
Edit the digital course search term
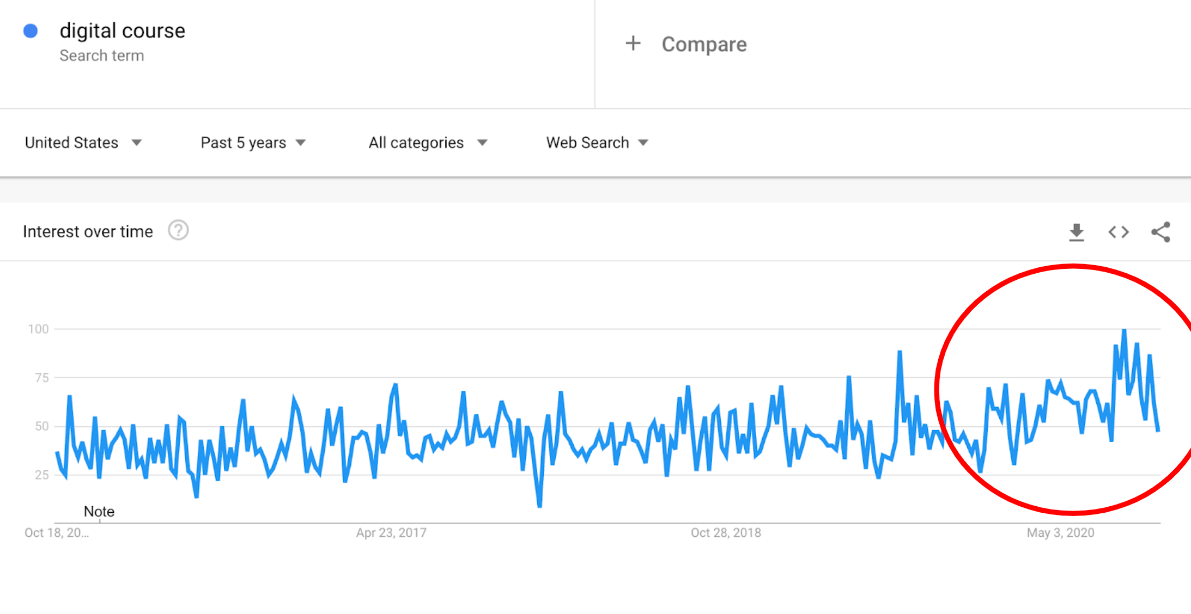tap(122, 30)
